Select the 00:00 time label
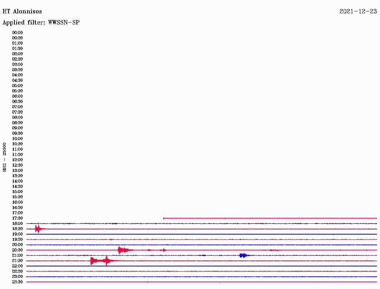Image resolution: width=380 pixels, height=289 pixels. (x=17, y=33)
